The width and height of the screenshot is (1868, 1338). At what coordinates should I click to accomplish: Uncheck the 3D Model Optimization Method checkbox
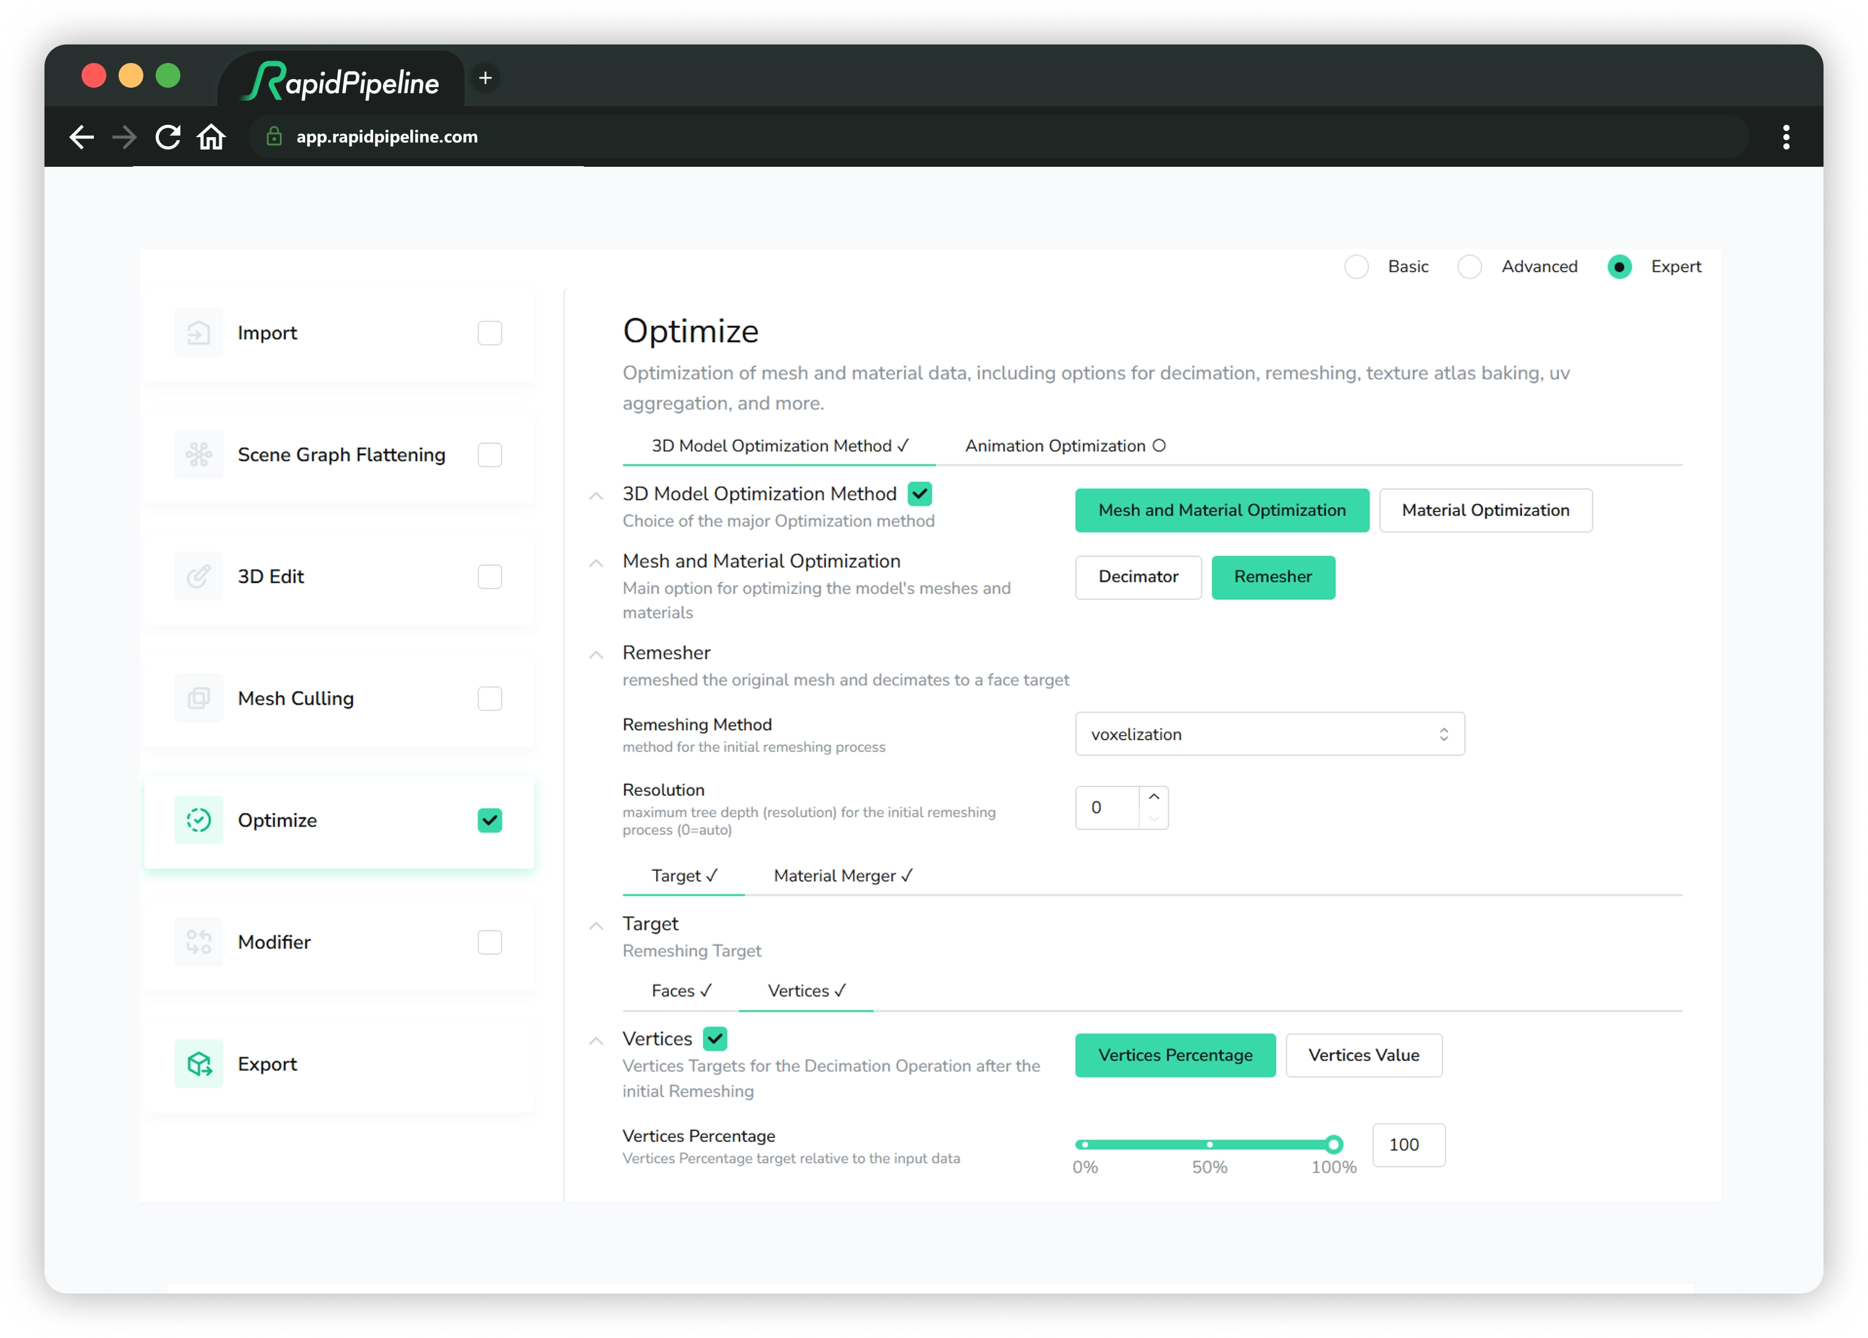(920, 494)
